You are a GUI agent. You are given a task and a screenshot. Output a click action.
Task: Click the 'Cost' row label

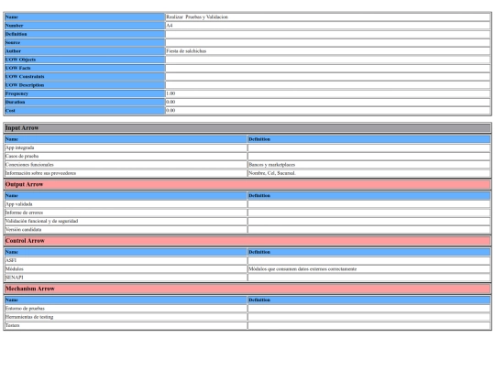click(84, 111)
